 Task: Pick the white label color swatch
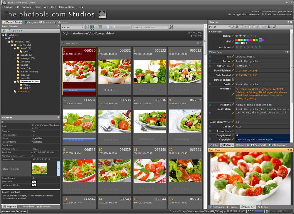[x=243, y=43]
